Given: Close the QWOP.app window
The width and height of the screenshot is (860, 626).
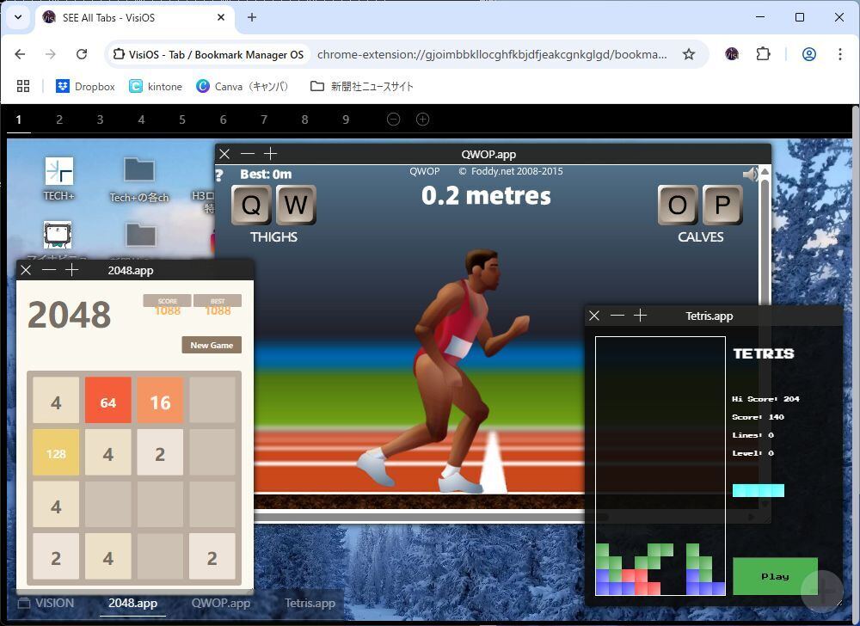Looking at the screenshot, I should (x=224, y=154).
